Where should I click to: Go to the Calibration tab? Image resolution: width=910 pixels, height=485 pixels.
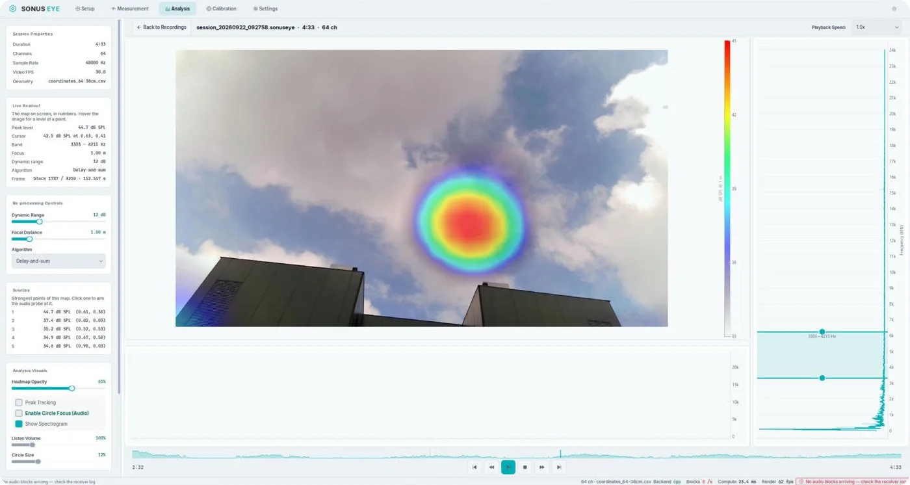(221, 9)
